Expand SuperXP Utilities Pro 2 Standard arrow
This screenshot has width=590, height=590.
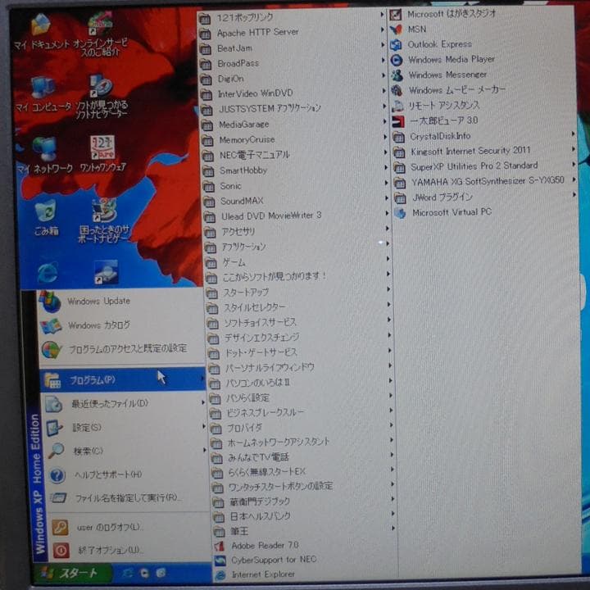(574, 165)
